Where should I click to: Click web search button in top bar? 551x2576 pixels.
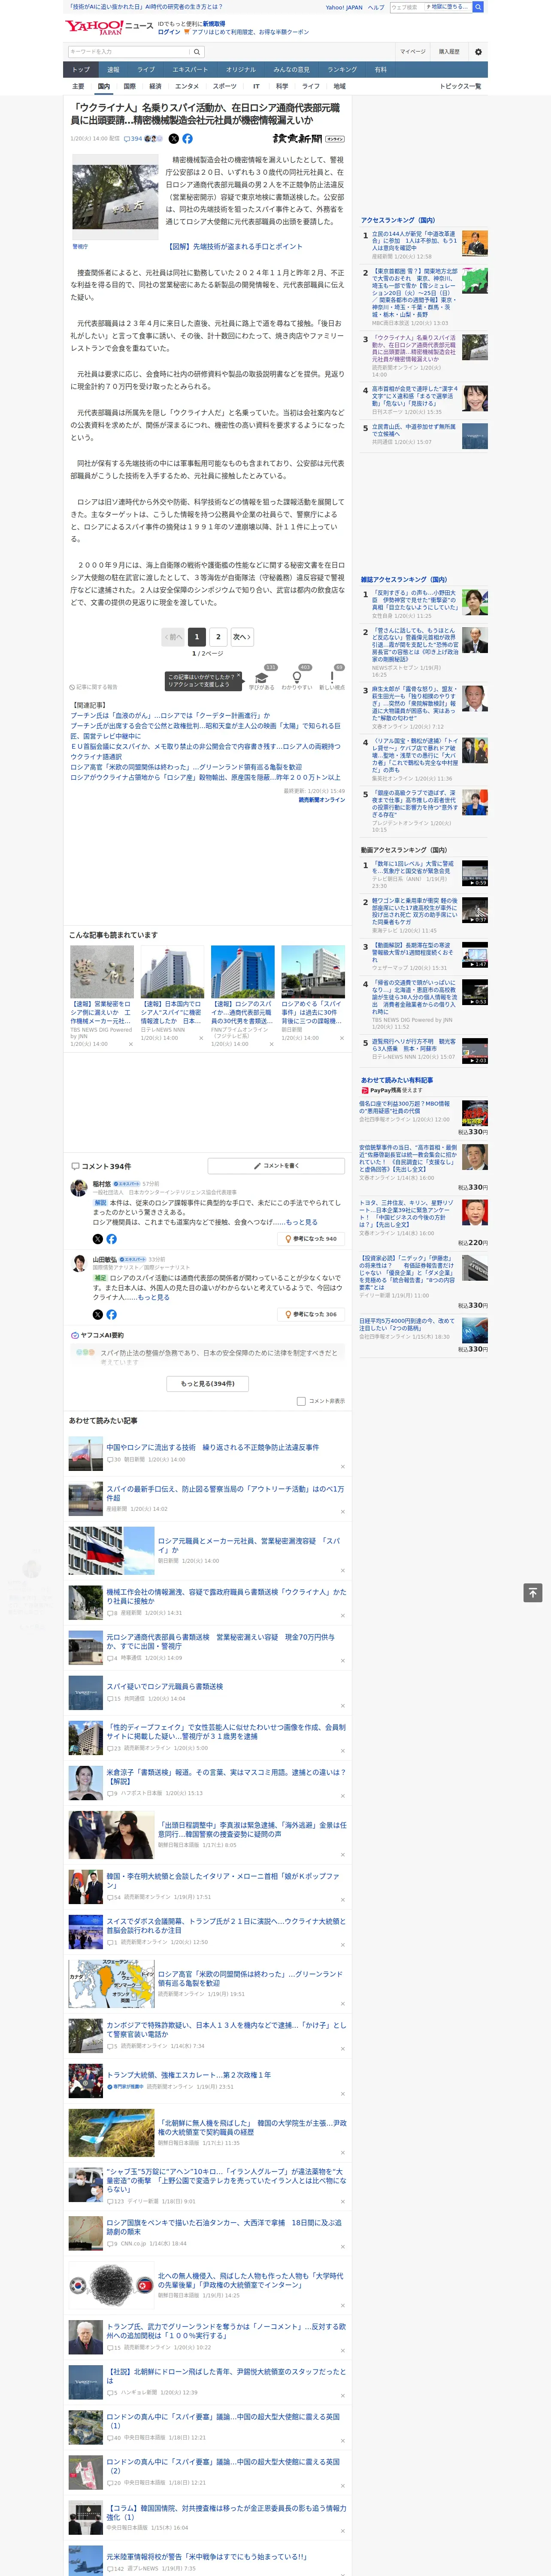478,7
